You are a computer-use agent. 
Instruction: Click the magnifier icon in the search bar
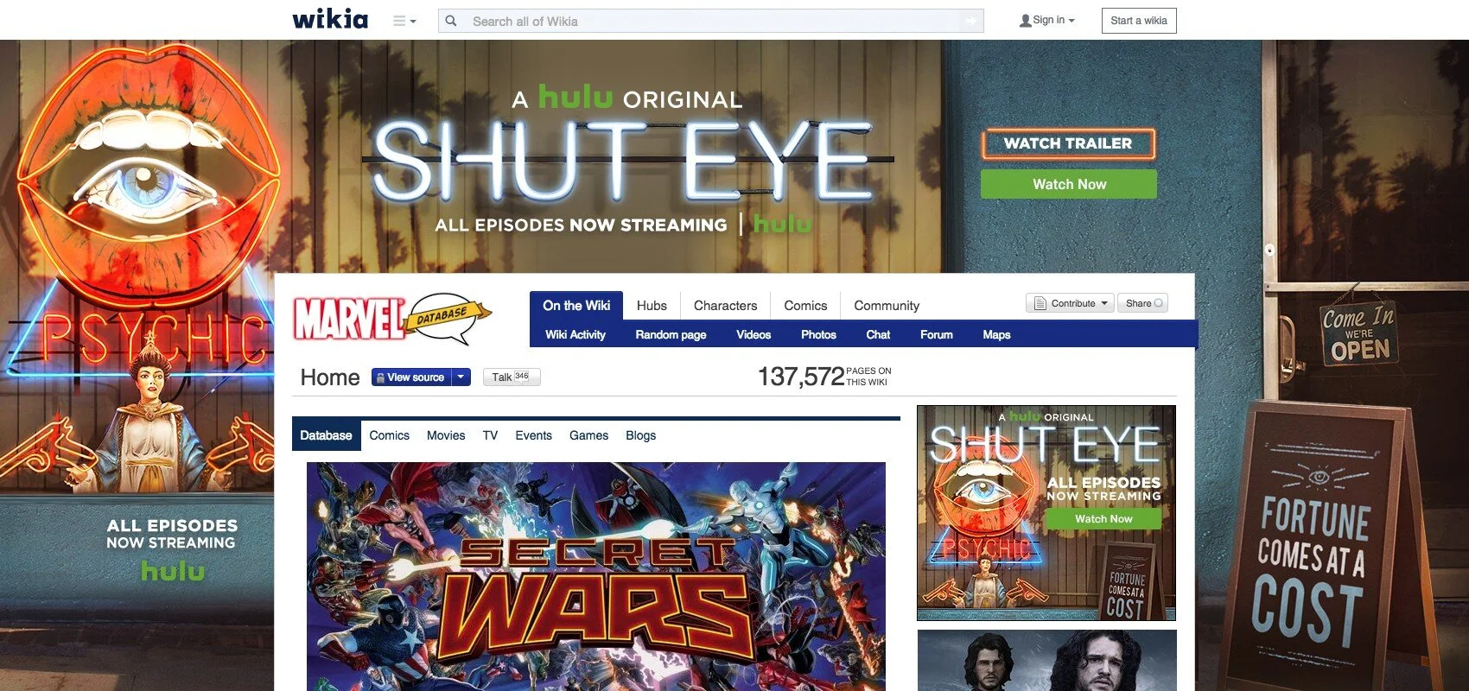click(451, 21)
